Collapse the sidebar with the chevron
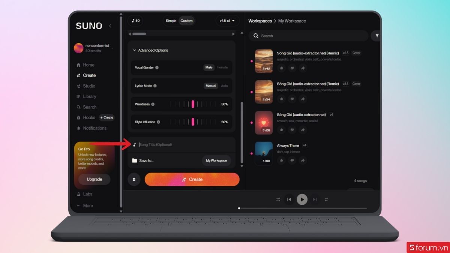Screen dimensions: 450x253 (110, 26)
